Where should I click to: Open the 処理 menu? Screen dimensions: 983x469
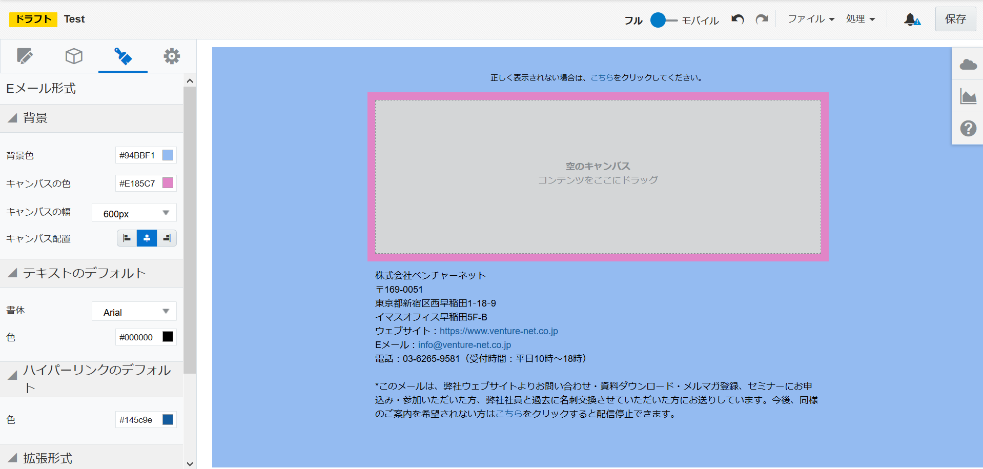tap(861, 19)
